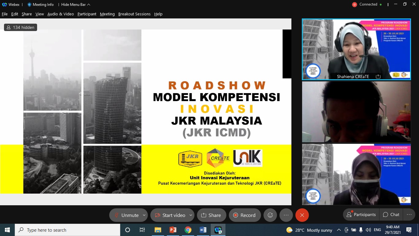Click the taskbar search box
Viewport: 419px width, 236px height.
coord(67,230)
